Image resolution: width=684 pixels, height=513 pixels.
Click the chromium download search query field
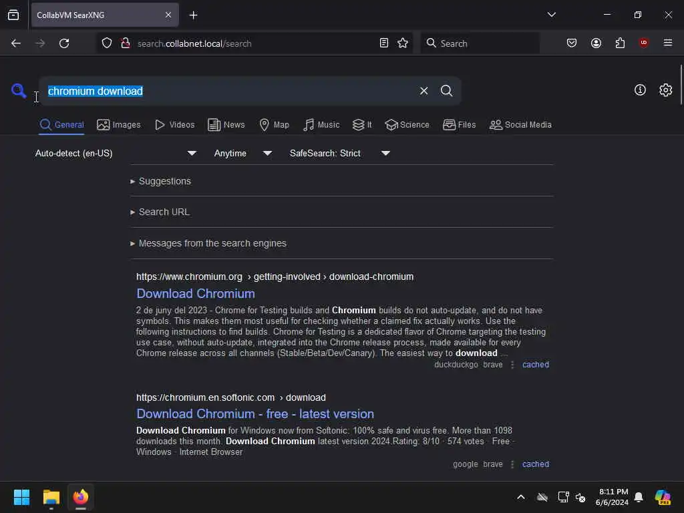pyautogui.click(x=227, y=91)
